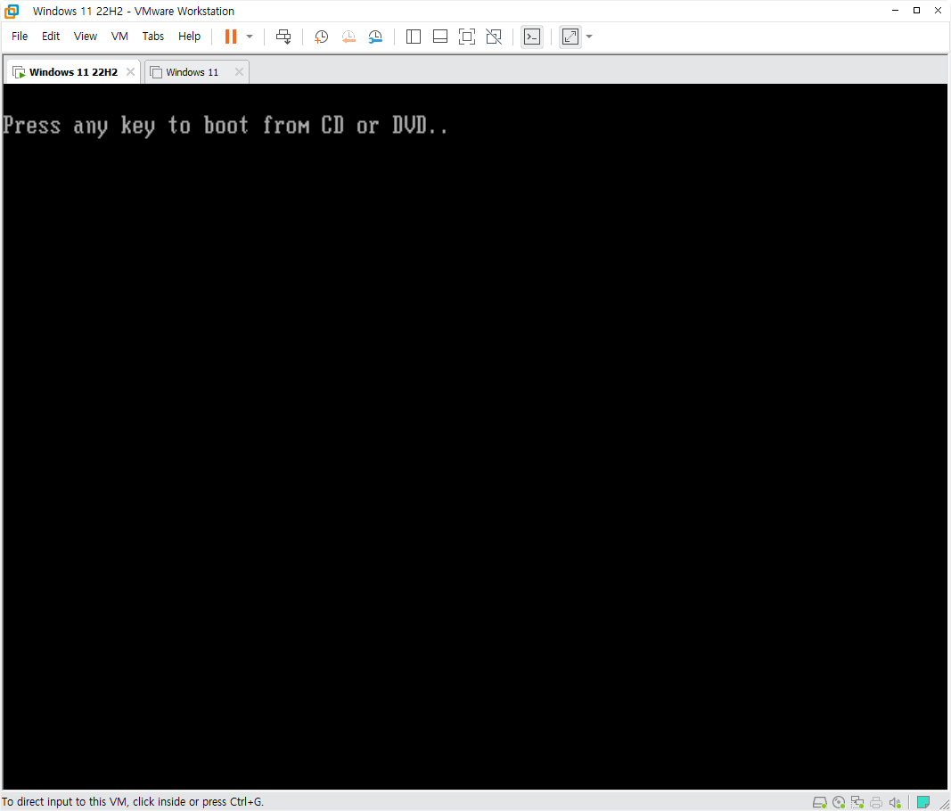Open the Edit menu
Screen dimensions: 951x811
(x=51, y=37)
